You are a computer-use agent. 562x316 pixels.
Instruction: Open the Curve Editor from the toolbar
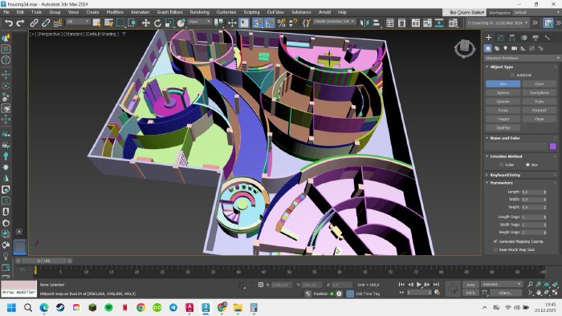(x=427, y=23)
